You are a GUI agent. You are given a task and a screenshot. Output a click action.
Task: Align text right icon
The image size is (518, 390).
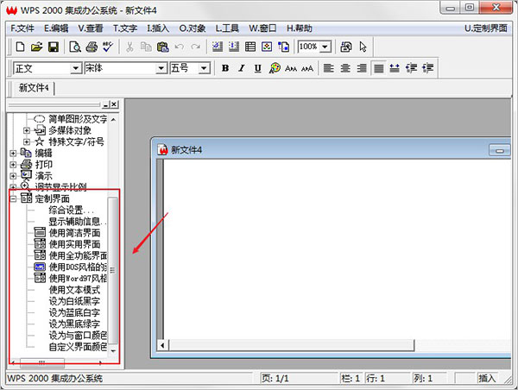coord(362,68)
